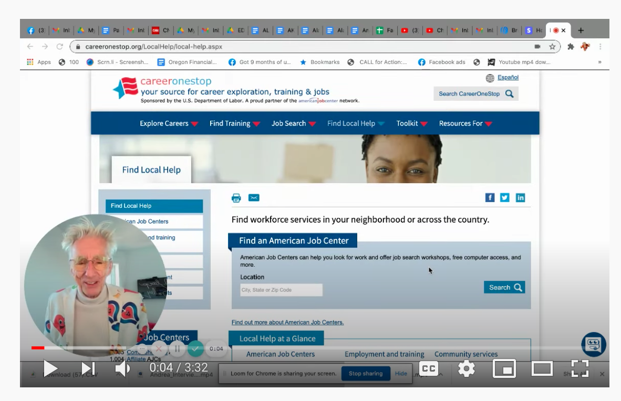The image size is (621, 401).
Task: Mute the video with speaker icon
Action: [x=122, y=368]
